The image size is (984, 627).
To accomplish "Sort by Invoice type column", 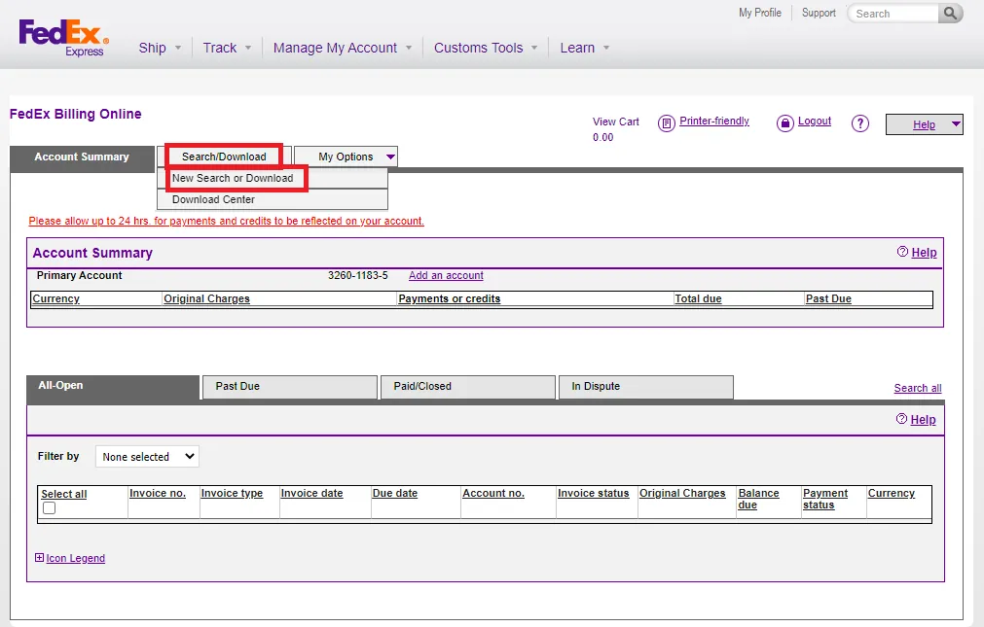I will coord(232,494).
